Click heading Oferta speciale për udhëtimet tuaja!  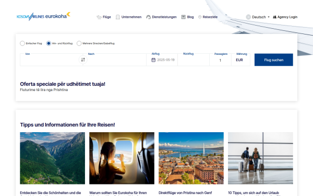pyautogui.click(x=63, y=84)
